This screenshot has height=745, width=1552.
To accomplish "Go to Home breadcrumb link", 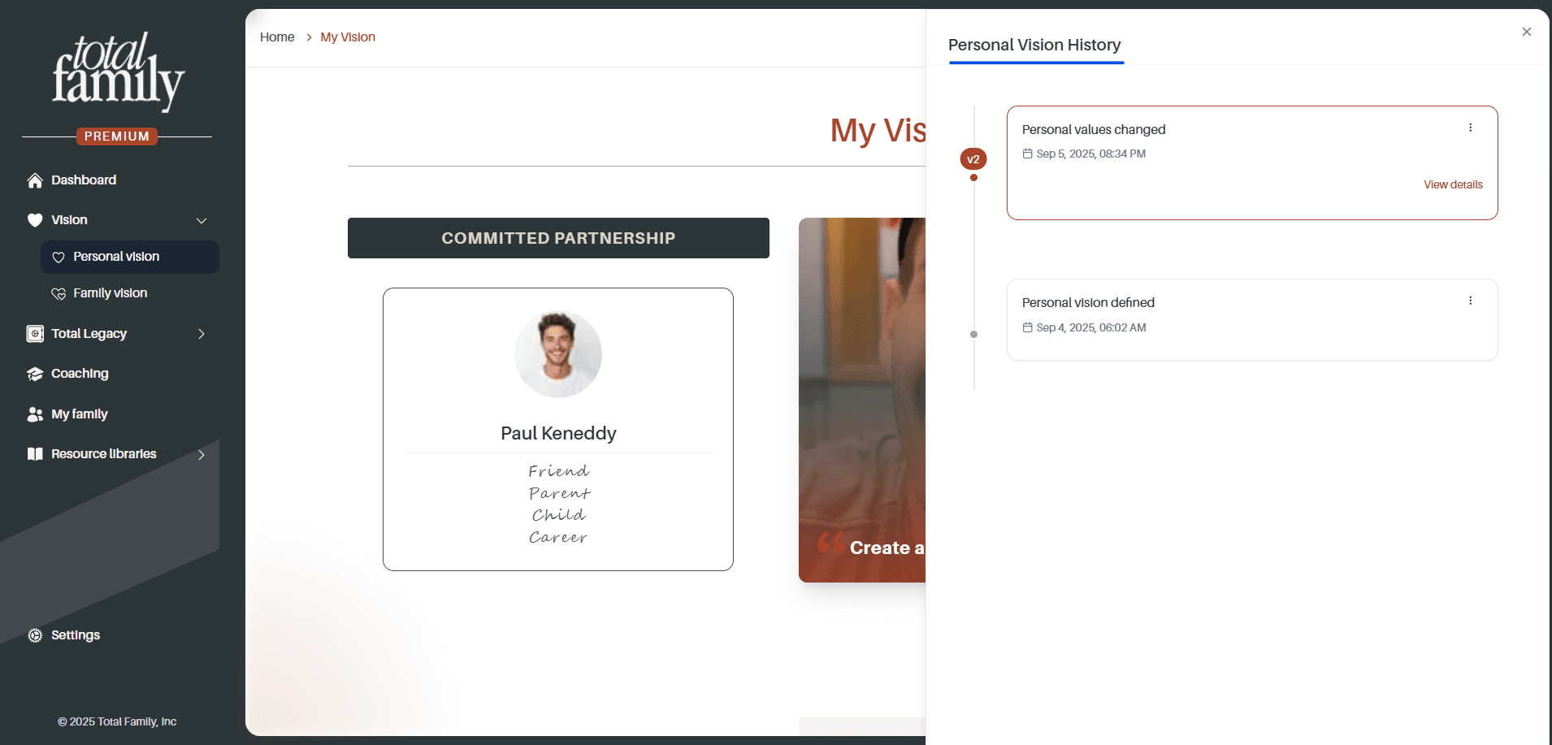I will [277, 37].
